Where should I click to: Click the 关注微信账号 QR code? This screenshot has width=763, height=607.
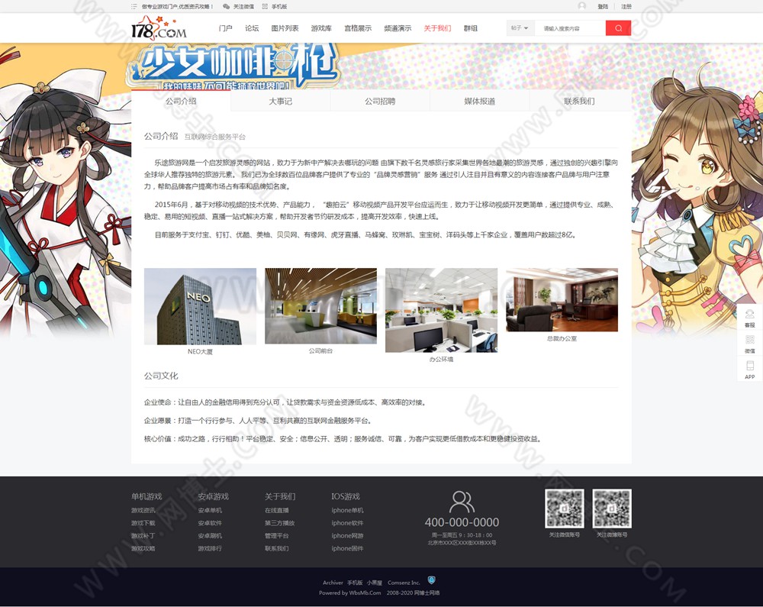[565, 509]
